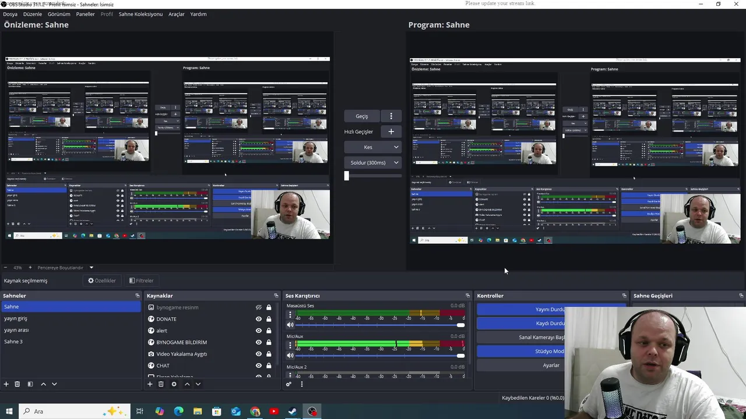This screenshot has width=746, height=419.
Task: Open Microsoft Edge from the taskbar
Action: pyautogui.click(x=178, y=411)
